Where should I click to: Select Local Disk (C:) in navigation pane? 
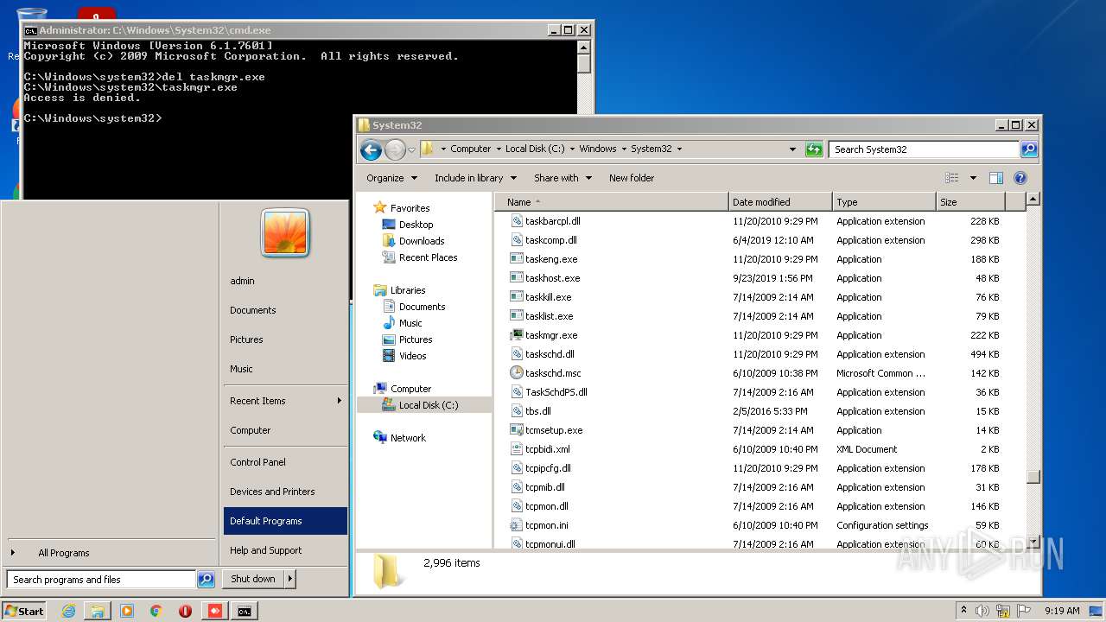tap(424, 405)
